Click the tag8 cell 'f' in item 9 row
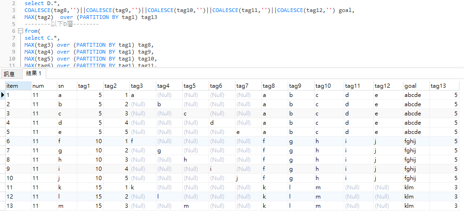 pyautogui.click(x=275, y=169)
